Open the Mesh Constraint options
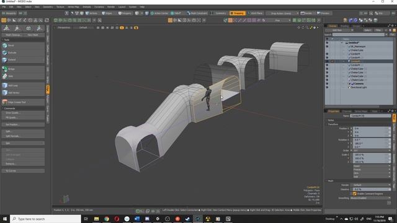 (x=197, y=13)
